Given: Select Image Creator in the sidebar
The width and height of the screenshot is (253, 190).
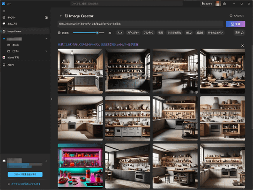Looking at the screenshot, I should 25,31.
